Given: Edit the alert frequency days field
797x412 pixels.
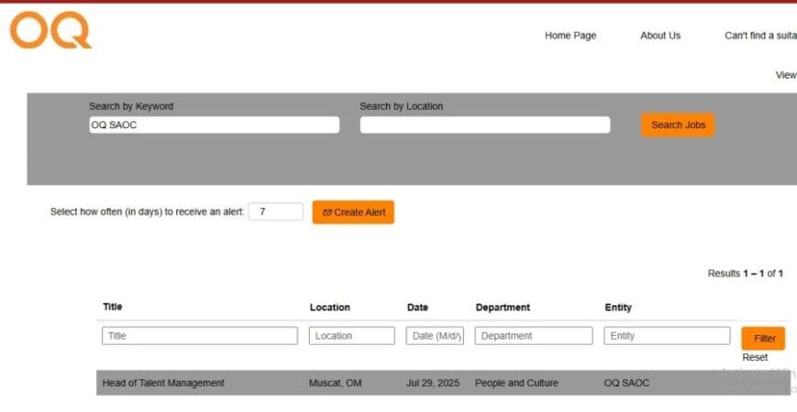Looking at the screenshot, I should coord(275,211).
